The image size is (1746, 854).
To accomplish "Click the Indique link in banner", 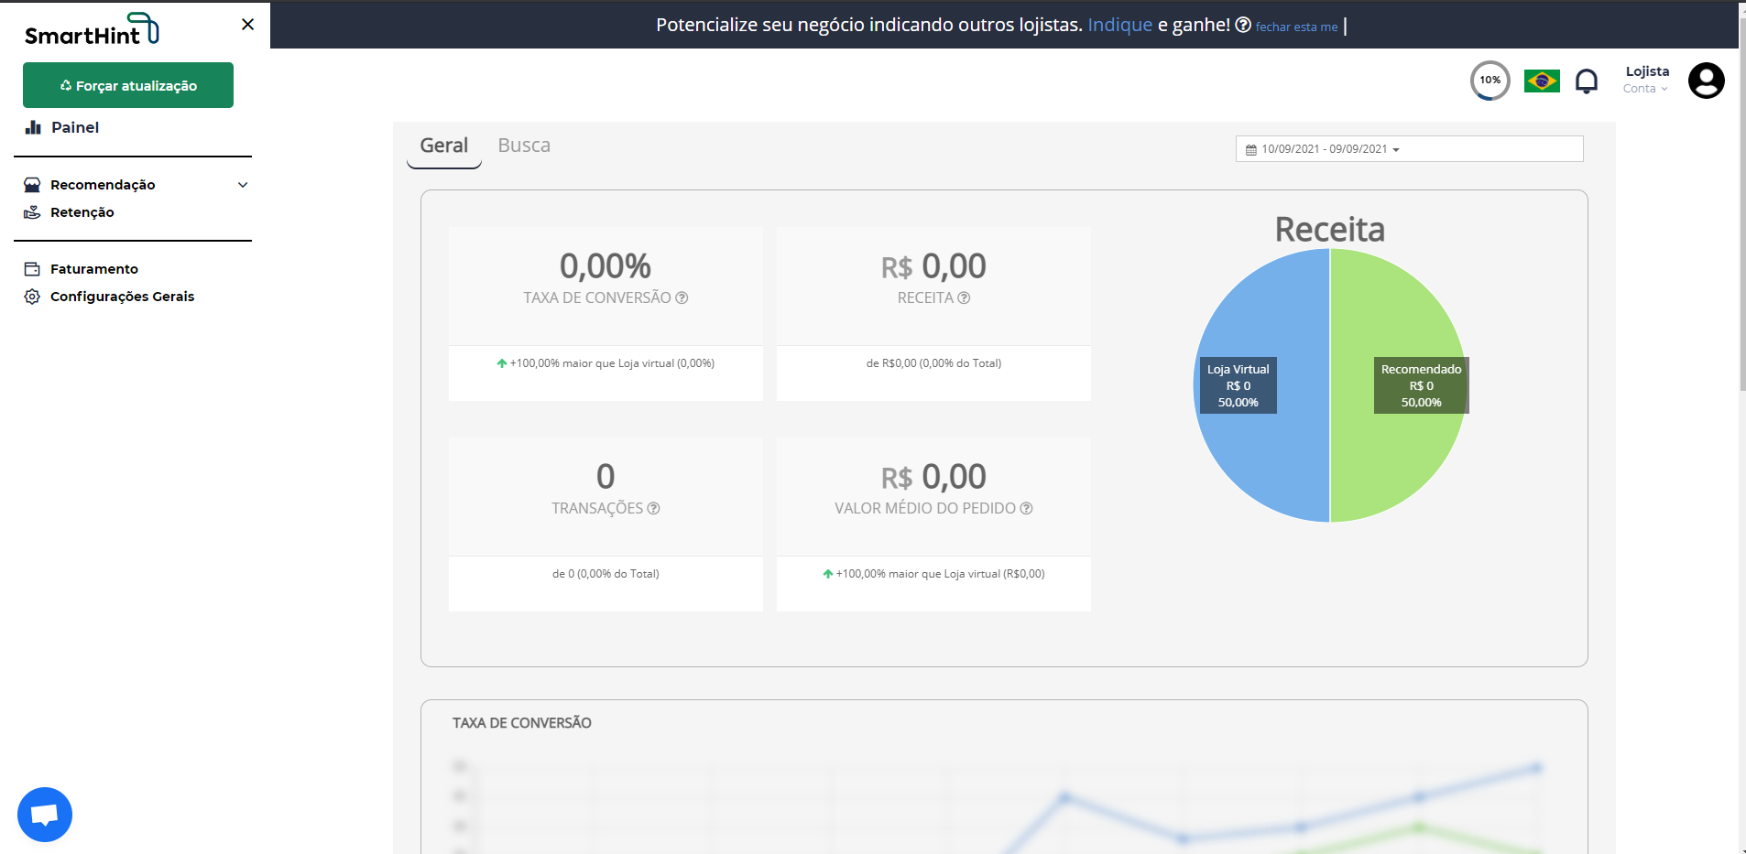I will [1119, 25].
